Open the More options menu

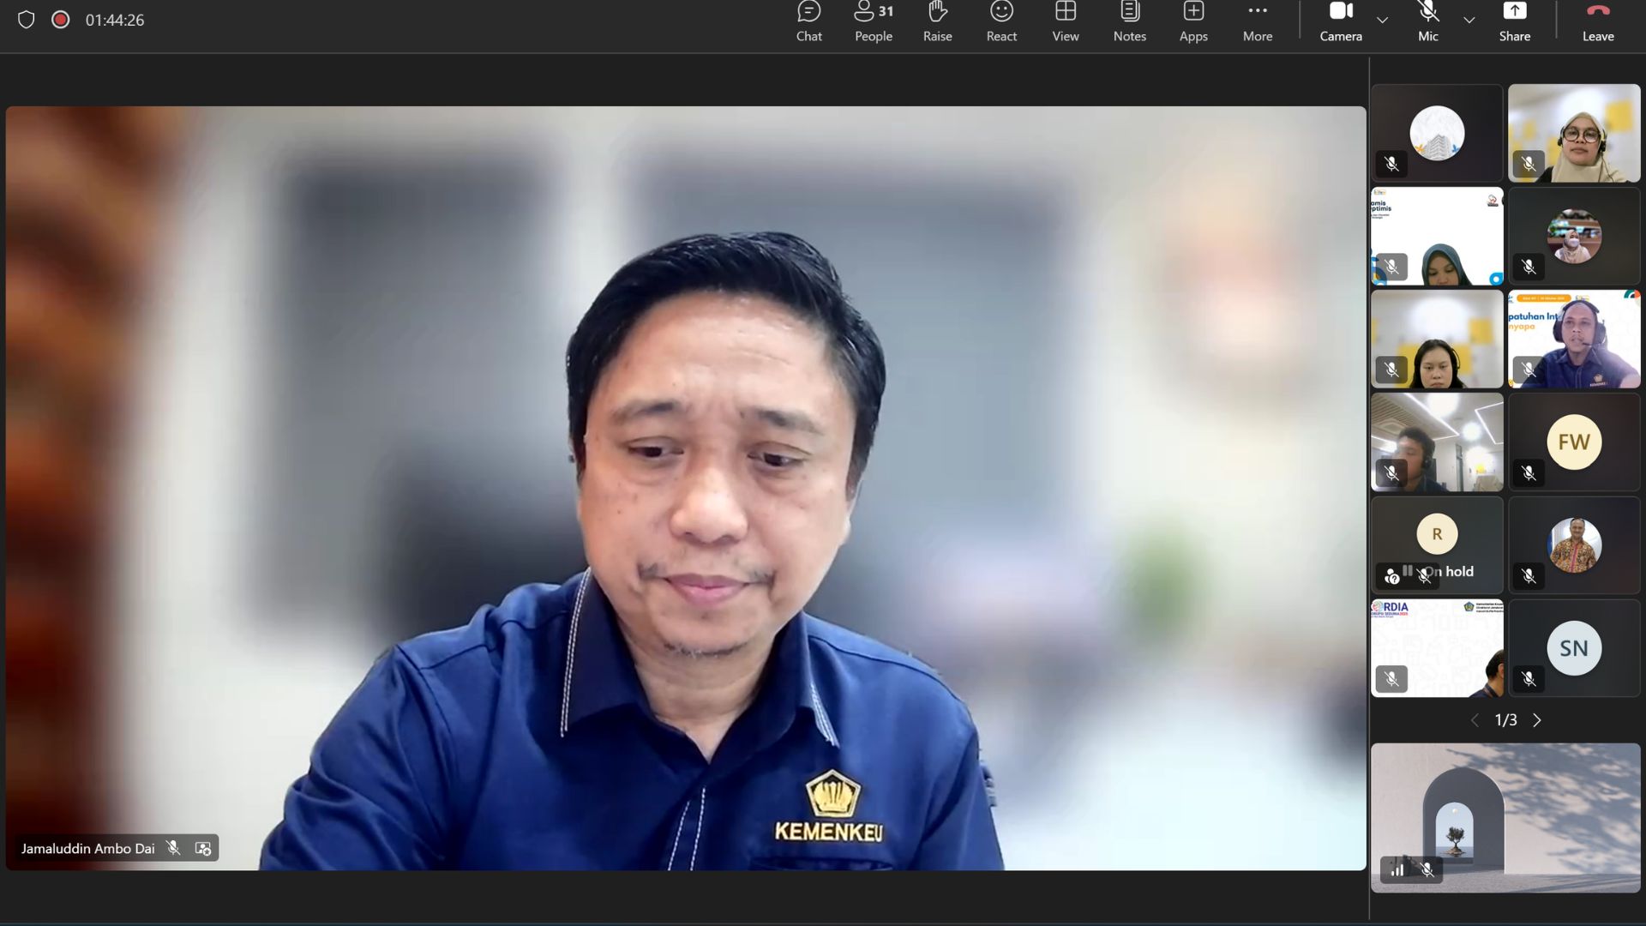click(1257, 22)
